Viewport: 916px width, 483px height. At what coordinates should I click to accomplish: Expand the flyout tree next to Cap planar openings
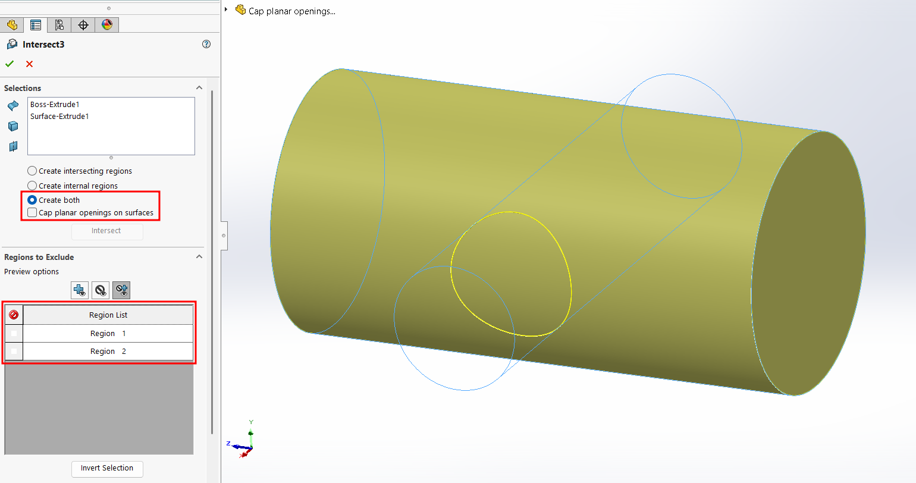227,10
